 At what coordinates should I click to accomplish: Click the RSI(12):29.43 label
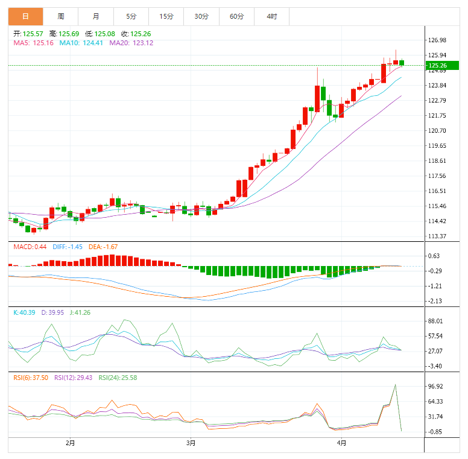(74, 378)
